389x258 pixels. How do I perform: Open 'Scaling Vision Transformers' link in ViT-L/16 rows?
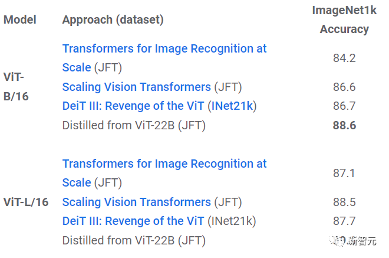pyautogui.click(x=136, y=202)
